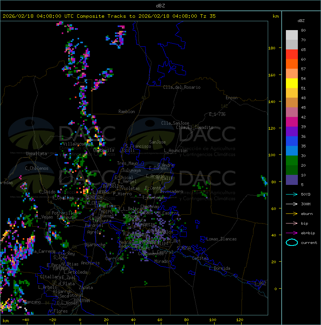Click the Lomas_Blancas location label
The image size is (321, 325).
221,239
